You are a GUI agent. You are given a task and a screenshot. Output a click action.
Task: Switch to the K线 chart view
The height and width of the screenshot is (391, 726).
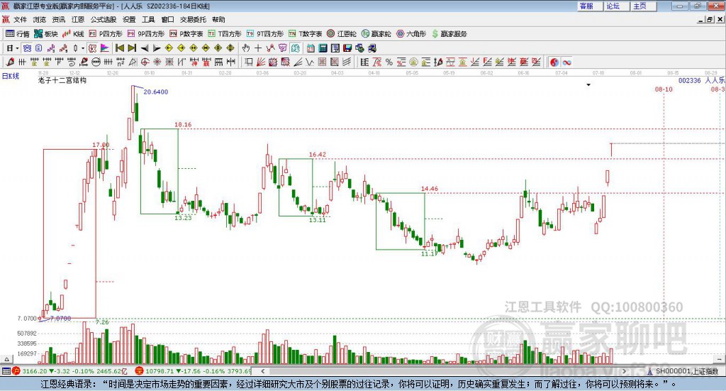[x=73, y=34]
